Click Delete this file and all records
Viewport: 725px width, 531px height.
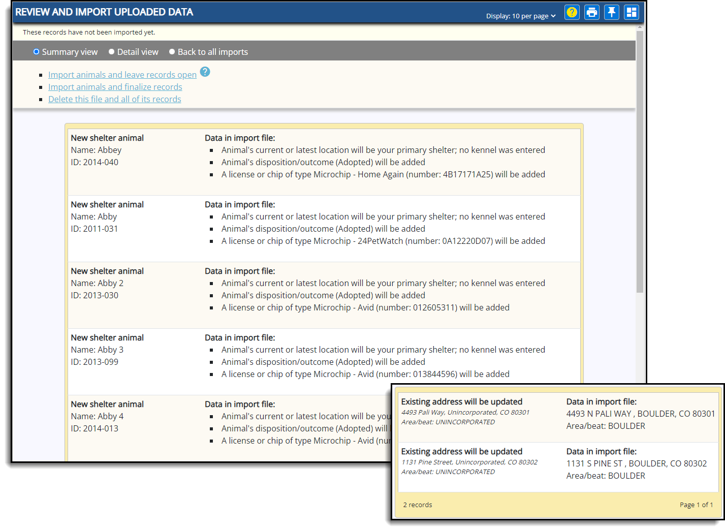click(115, 99)
